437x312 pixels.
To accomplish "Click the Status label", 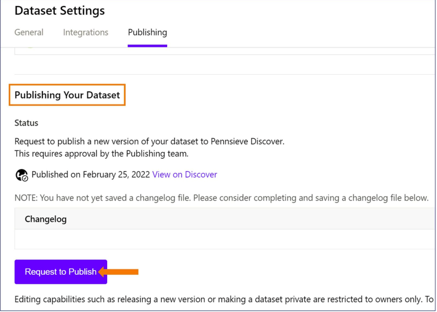I will [26, 123].
